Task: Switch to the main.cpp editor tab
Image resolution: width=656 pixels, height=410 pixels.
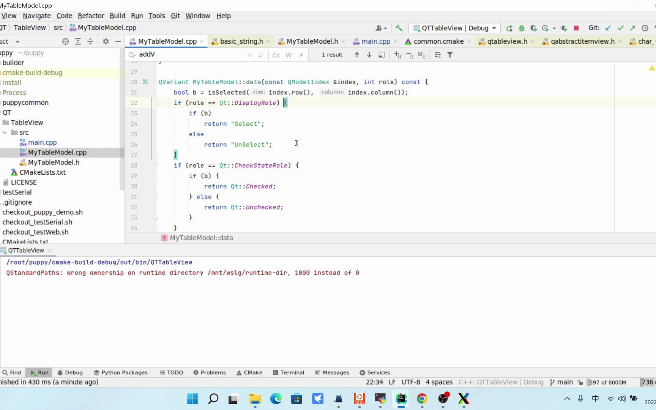Action: 375,41
